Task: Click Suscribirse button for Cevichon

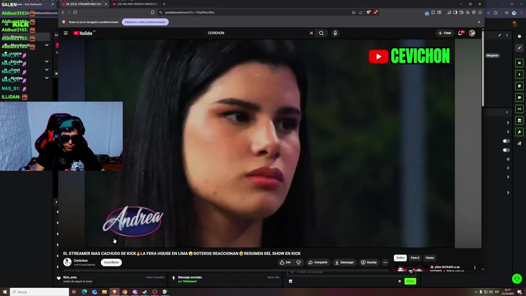Action: pyautogui.click(x=111, y=262)
